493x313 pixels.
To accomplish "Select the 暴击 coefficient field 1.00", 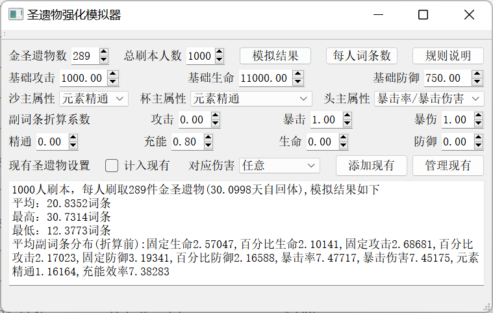I will 326,119.
